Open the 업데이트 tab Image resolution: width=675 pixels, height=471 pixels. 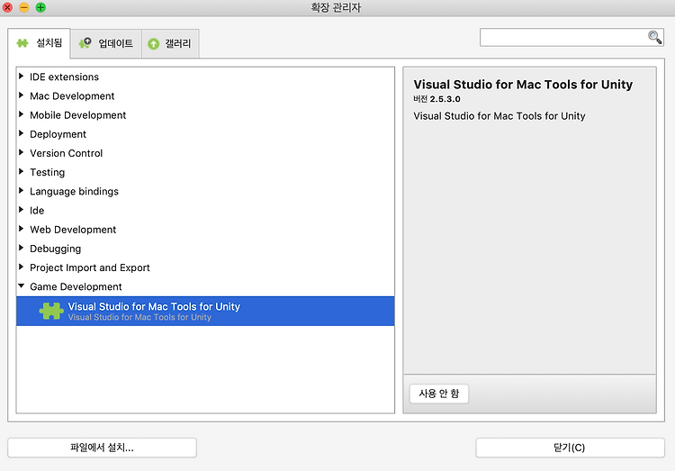(106, 43)
